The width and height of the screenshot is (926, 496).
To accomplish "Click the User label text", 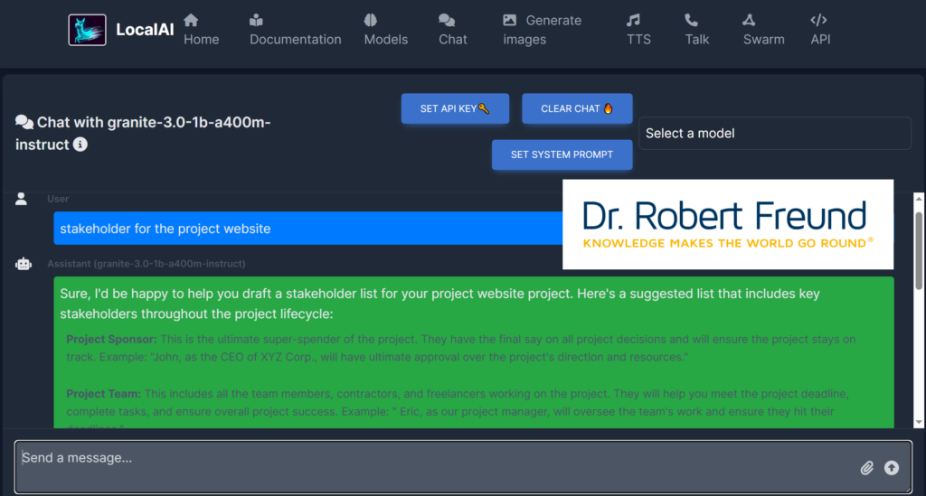I will pyautogui.click(x=58, y=199).
